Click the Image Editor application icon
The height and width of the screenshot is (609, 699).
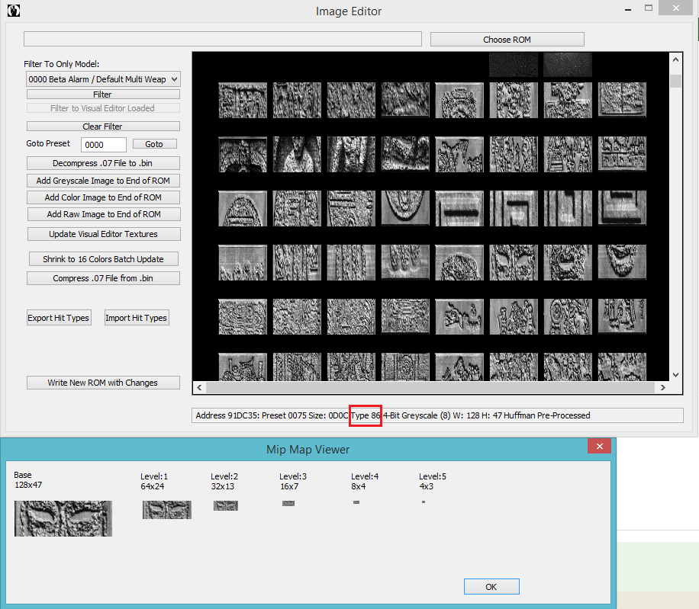14,10
